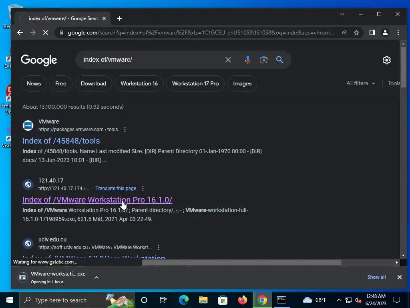
Task: Show hidden system tray icons
Action: (339, 300)
